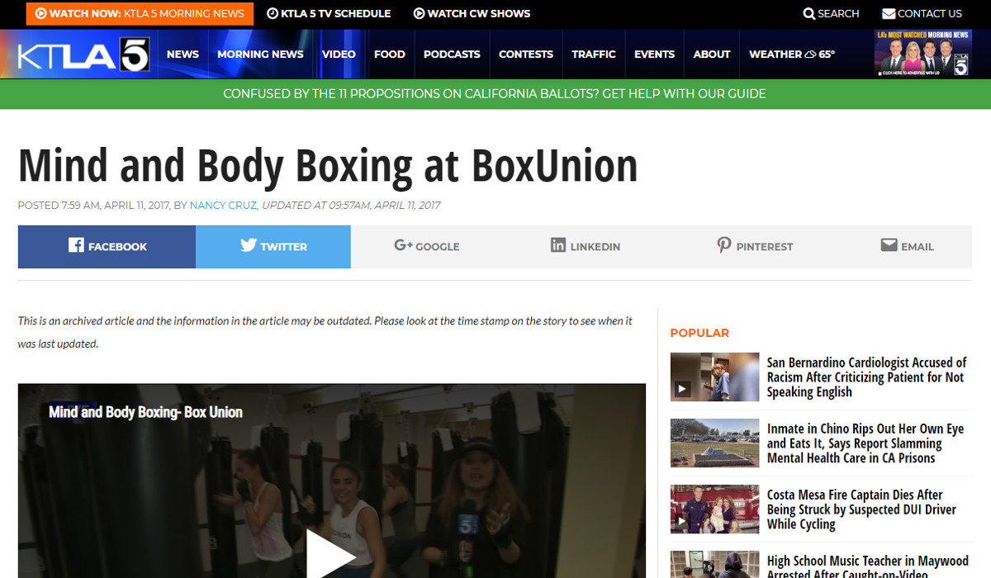Open Inmate in Chino story headline
This screenshot has width=991, height=578.
tap(865, 443)
